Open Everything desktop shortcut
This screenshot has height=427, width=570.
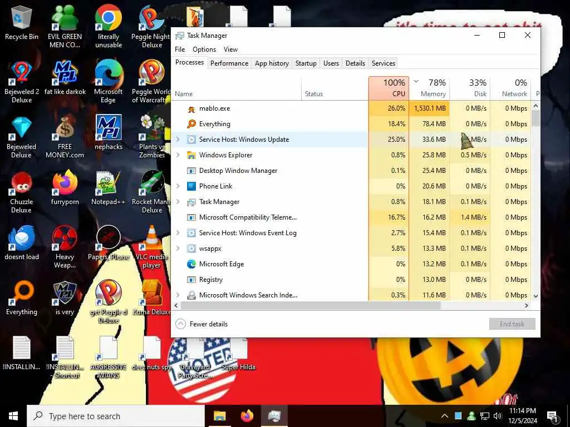(22, 298)
